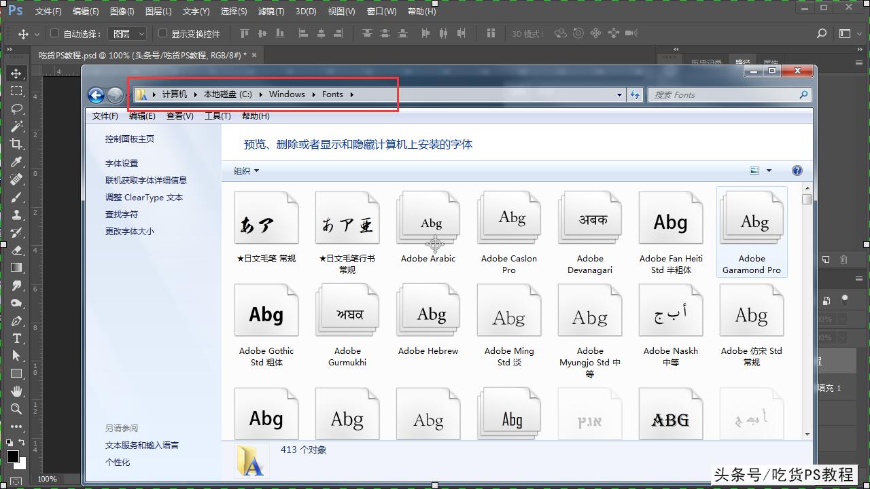Select the Adobe Hebrew font thumbnail
Screen dimensions: 870x489
tap(428, 319)
